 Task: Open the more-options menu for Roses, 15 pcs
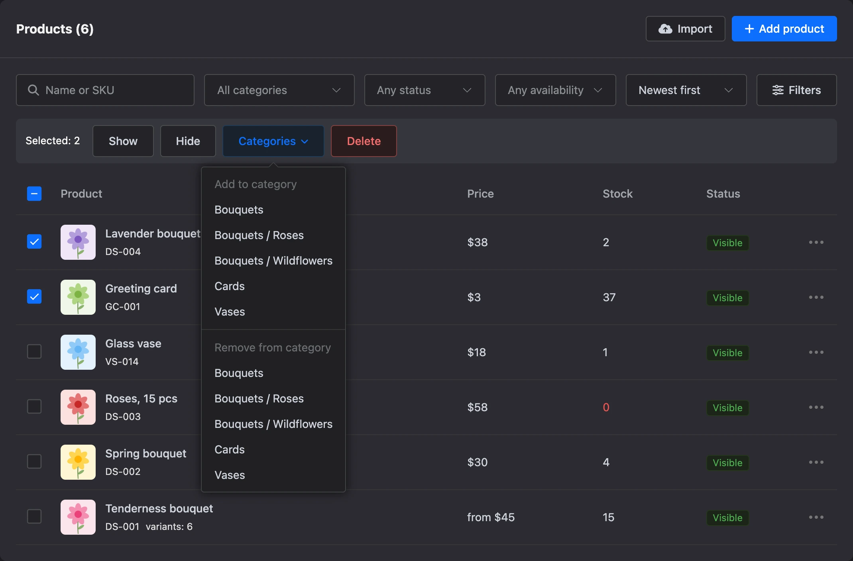816,407
